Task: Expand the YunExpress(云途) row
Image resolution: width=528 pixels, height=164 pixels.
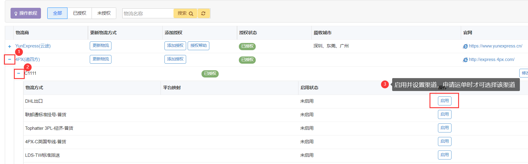Action: tap(10, 46)
